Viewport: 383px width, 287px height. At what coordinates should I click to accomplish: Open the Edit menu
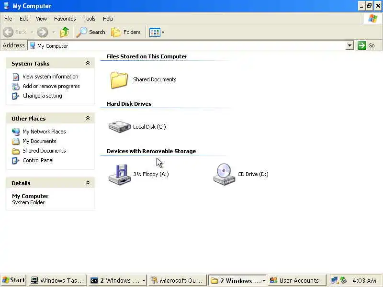tap(24, 19)
